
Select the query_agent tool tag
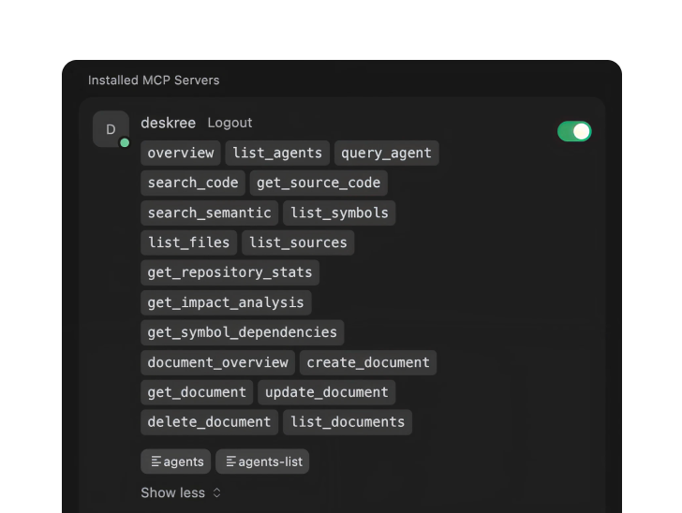click(386, 153)
